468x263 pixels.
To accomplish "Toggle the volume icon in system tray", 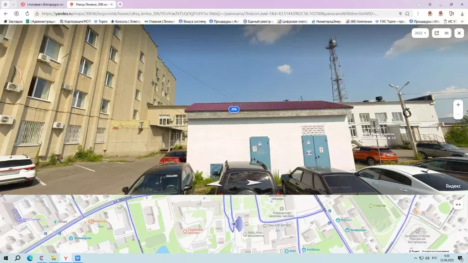I will click(x=426, y=258).
